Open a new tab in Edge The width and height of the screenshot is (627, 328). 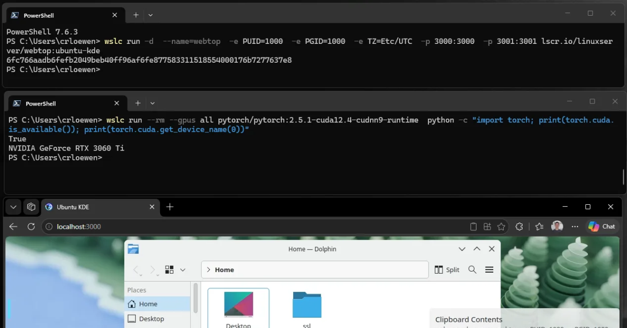pyautogui.click(x=170, y=207)
